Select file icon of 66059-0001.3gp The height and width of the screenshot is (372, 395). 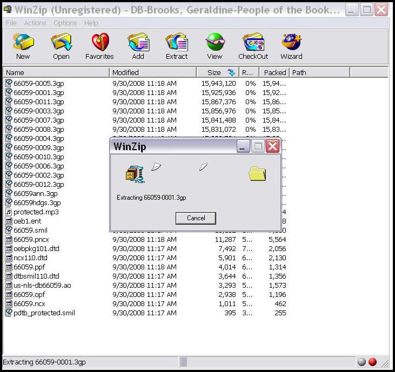point(9,92)
